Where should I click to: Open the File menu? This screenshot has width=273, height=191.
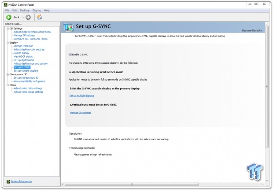tap(7, 11)
